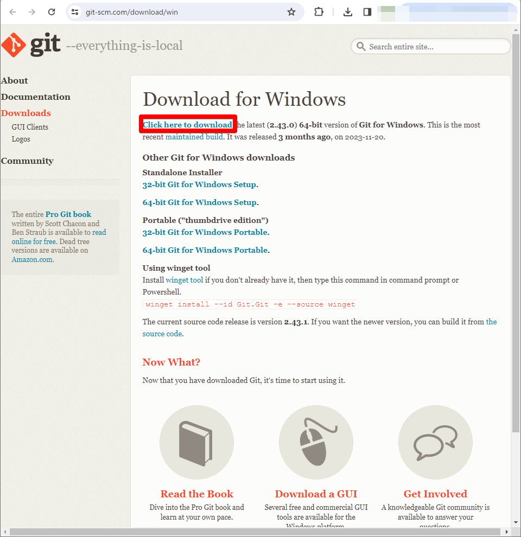Click the winget install command text
The image size is (521, 537).
(250, 304)
